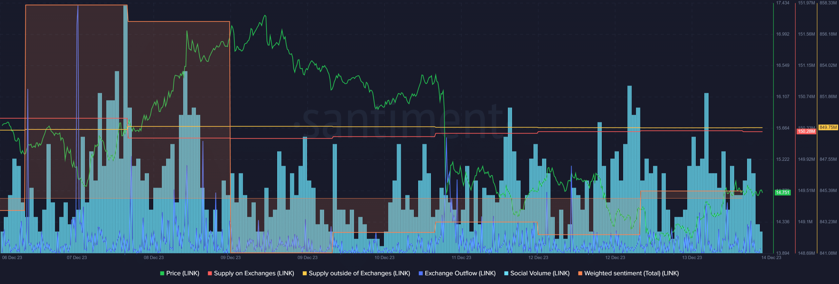Click the 148.69M supply axis value
839x284 pixels.
pyautogui.click(x=806, y=253)
